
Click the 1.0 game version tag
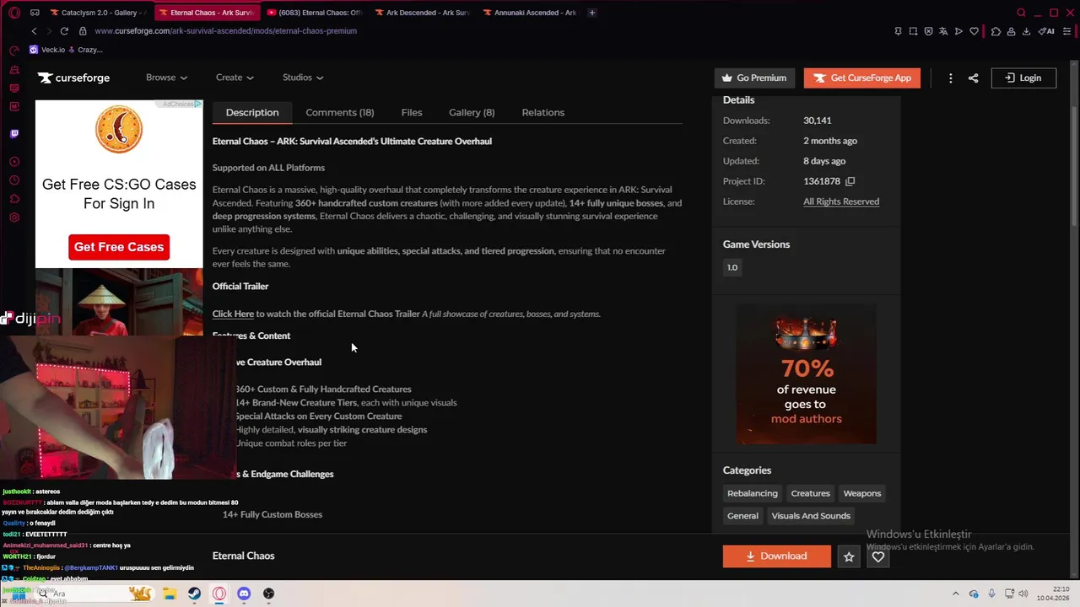point(732,267)
